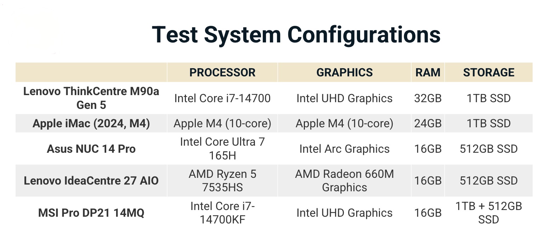Click the Lenovo IdeaCentre 27 AIO row label

91,181
